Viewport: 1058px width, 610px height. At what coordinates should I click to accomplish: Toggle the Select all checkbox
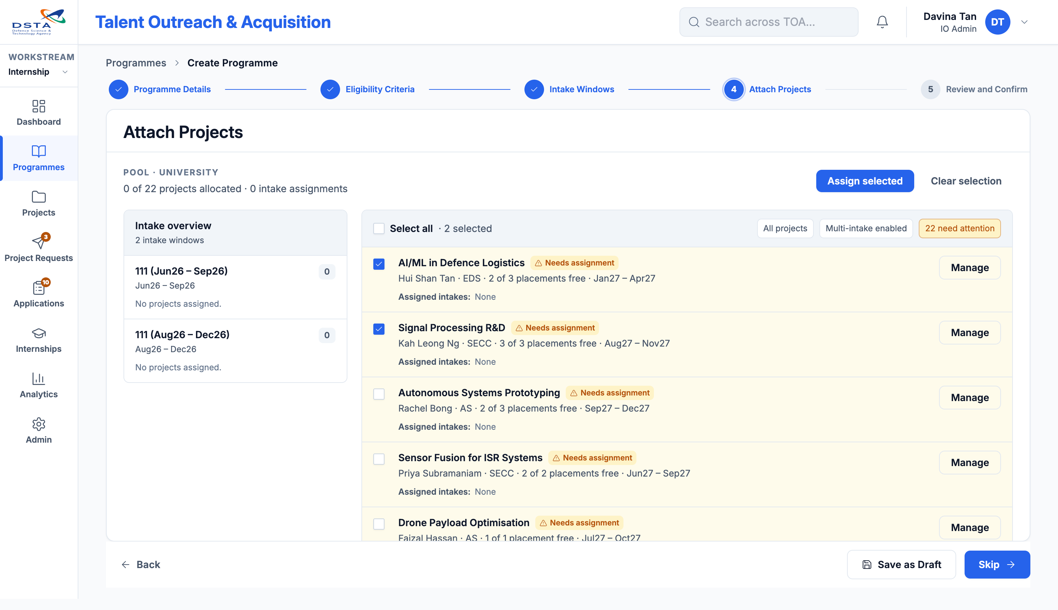[x=379, y=228]
